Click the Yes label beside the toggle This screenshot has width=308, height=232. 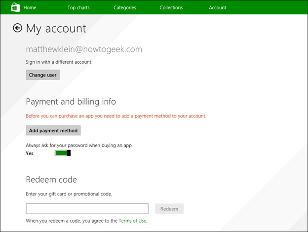tap(30, 153)
